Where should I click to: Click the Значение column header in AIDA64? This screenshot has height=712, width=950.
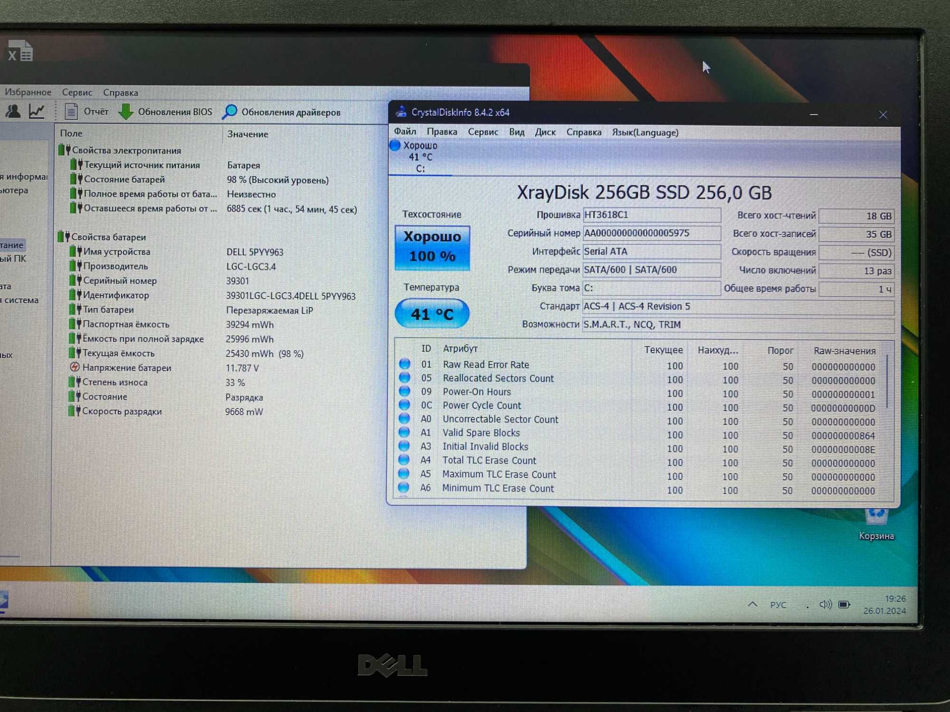tap(247, 134)
